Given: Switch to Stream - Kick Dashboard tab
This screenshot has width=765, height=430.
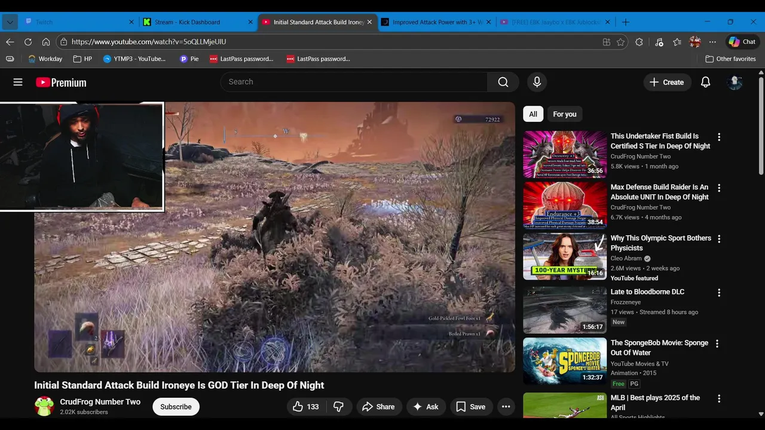Looking at the screenshot, I should [x=198, y=22].
